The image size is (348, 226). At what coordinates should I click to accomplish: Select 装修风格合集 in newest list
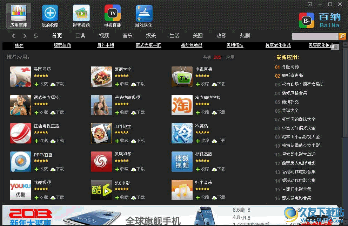(x=295, y=93)
